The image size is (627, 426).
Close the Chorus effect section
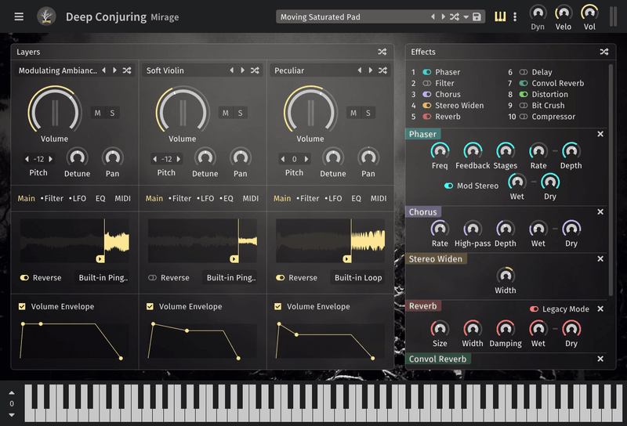(600, 211)
